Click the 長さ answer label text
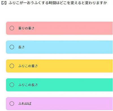This screenshot has width=113, height=111. (x=21, y=47)
